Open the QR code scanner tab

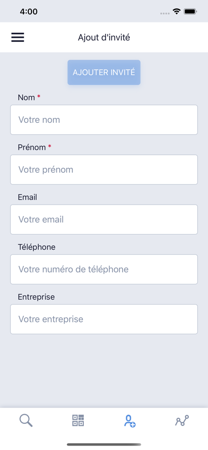click(78, 420)
